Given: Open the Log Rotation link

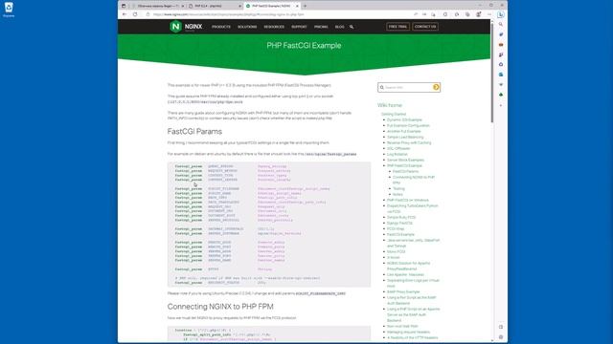Looking at the screenshot, I should [397, 154].
